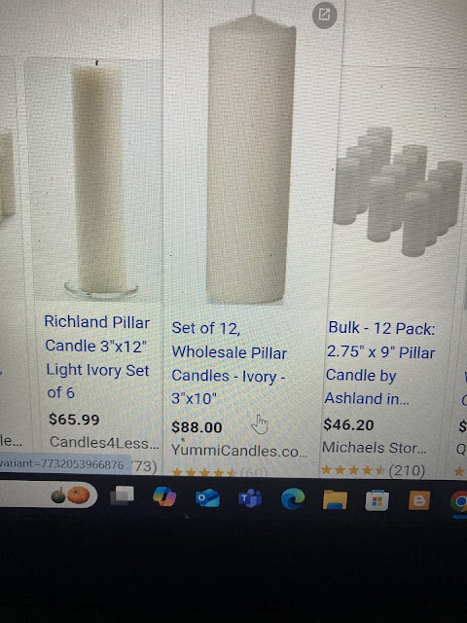467x623 pixels.
Task: Launch Microsoft Edge from the taskbar
Action: pyautogui.click(x=293, y=499)
